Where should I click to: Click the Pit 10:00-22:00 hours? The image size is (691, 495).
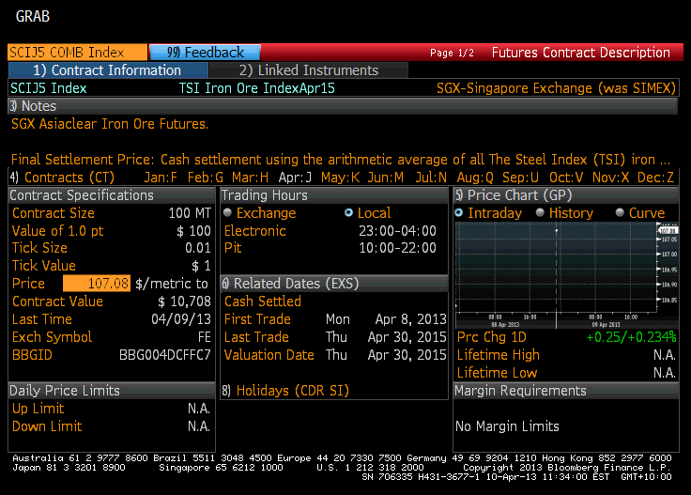397,248
